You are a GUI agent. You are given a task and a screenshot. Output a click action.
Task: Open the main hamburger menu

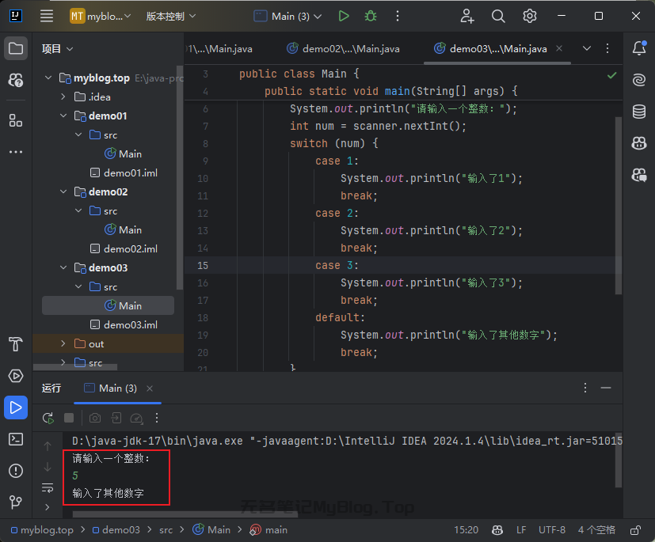tap(47, 17)
